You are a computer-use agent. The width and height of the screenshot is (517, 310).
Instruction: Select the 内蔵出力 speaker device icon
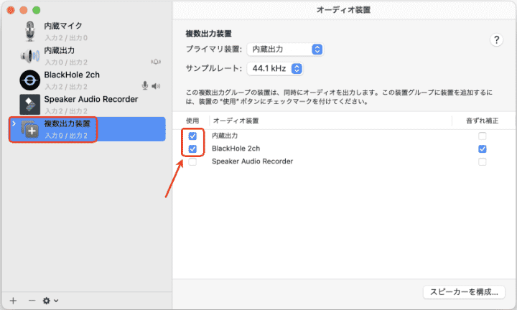tap(30, 55)
